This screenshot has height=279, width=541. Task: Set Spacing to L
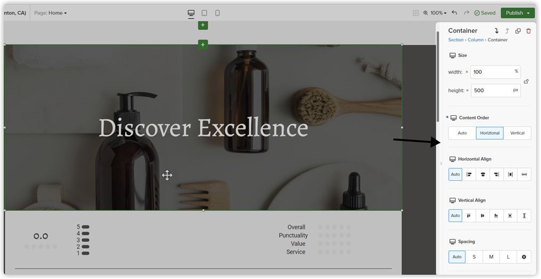coord(509,257)
